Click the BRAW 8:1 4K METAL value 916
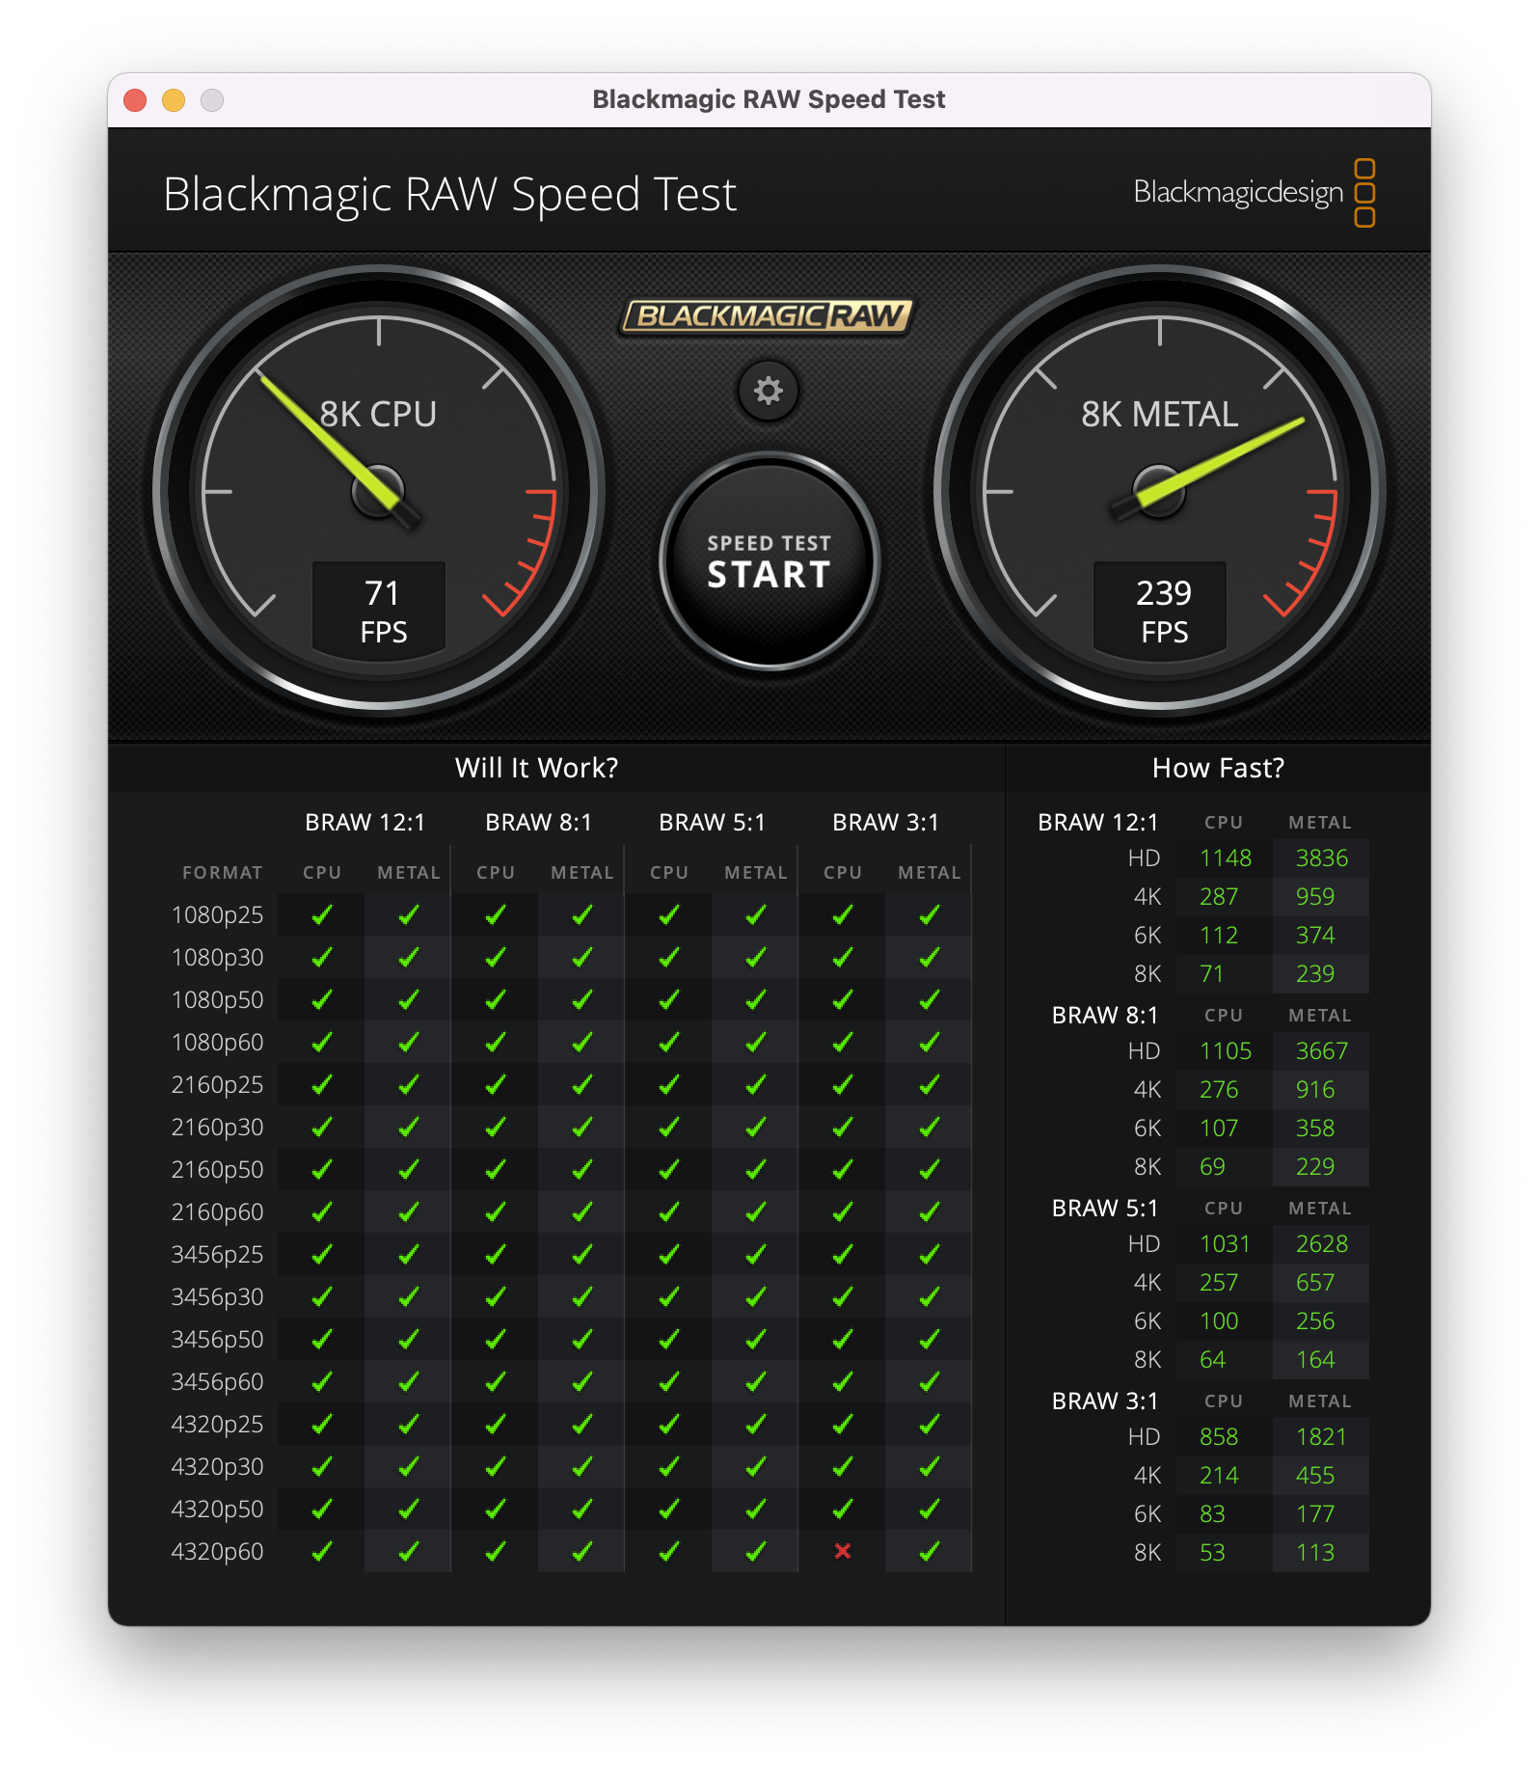Image resolution: width=1539 pixels, height=1769 pixels. click(1315, 1090)
